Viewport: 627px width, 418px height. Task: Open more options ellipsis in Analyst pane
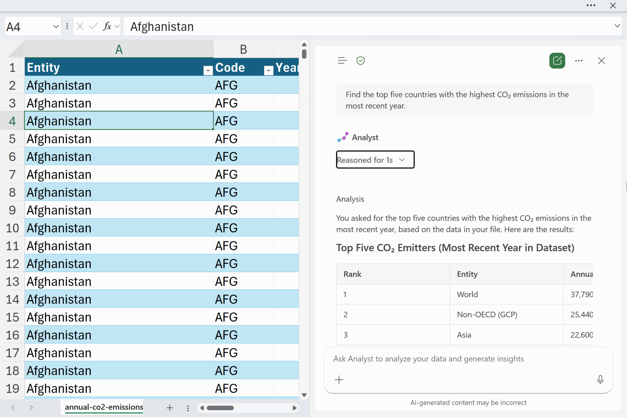click(x=579, y=61)
